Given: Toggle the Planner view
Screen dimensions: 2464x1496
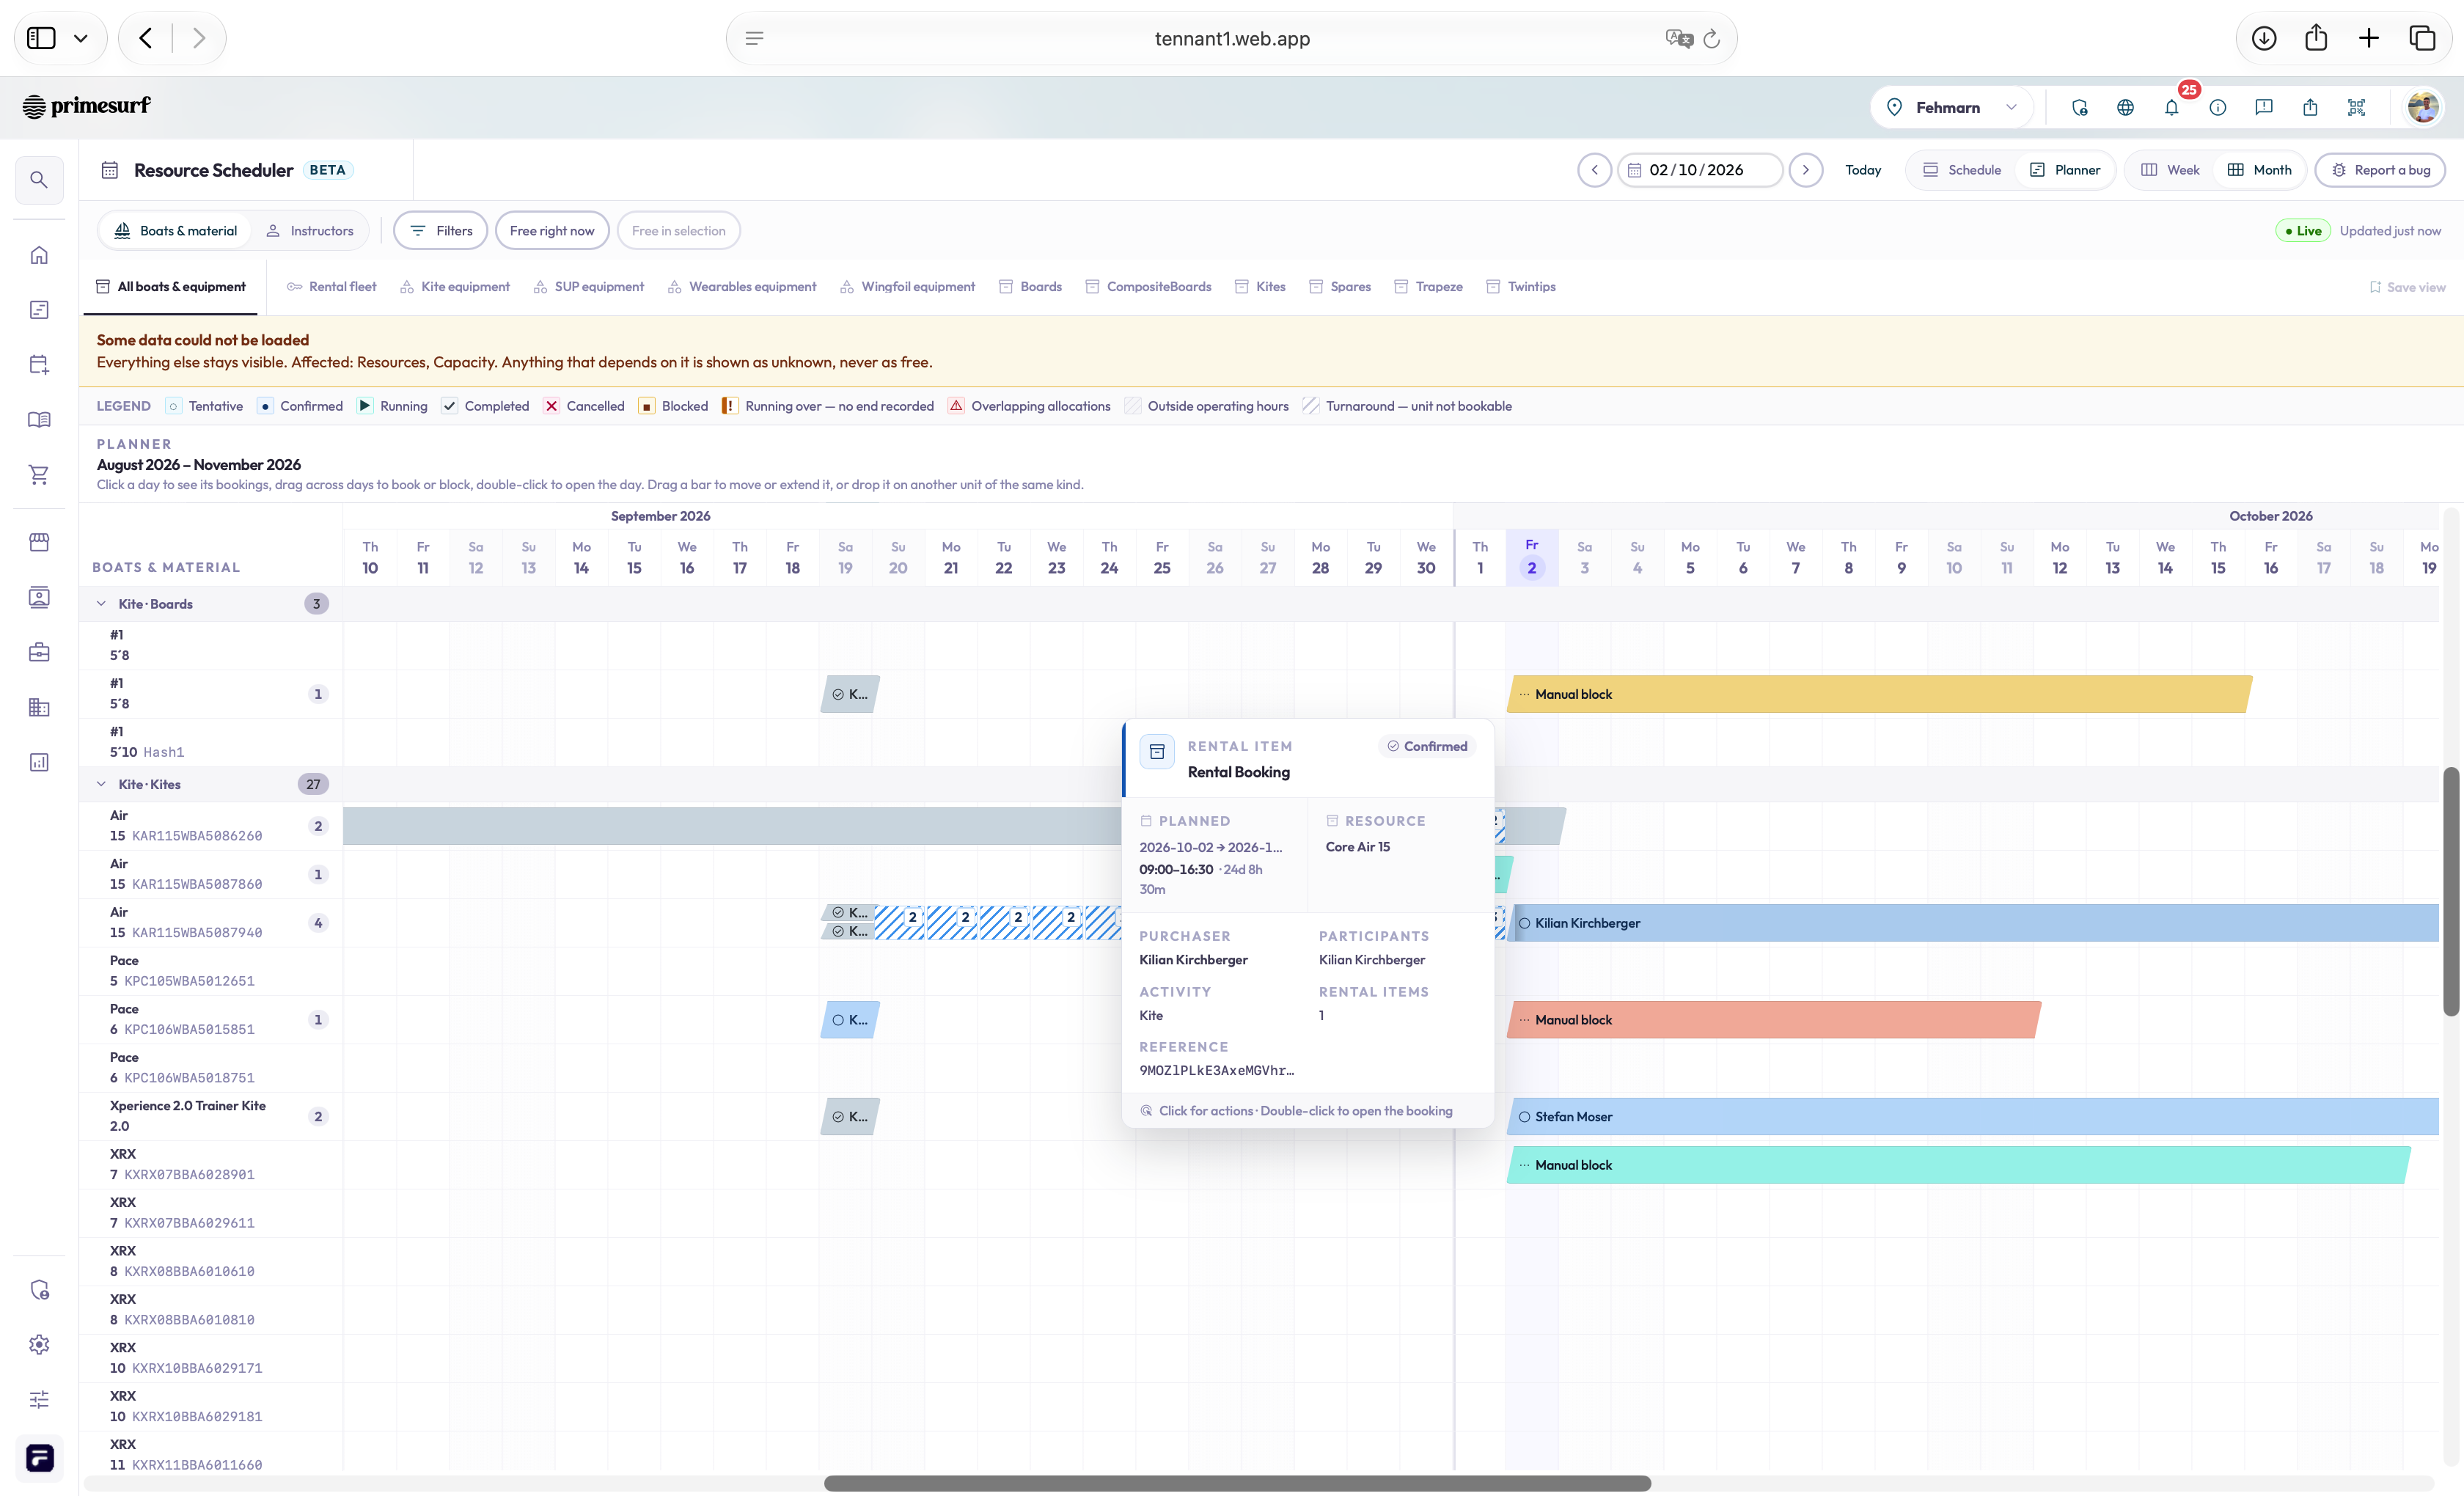Looking at the screenshot, I should (2064, 170).
